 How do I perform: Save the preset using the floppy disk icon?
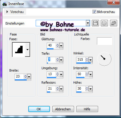pyautogui.click(x=95, y=23)
